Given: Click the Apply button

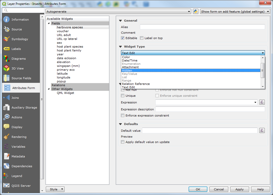Looking at the screenshot, I should (x=239, y=189).
